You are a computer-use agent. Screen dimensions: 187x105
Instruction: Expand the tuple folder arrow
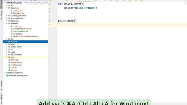tap(6, 52)
